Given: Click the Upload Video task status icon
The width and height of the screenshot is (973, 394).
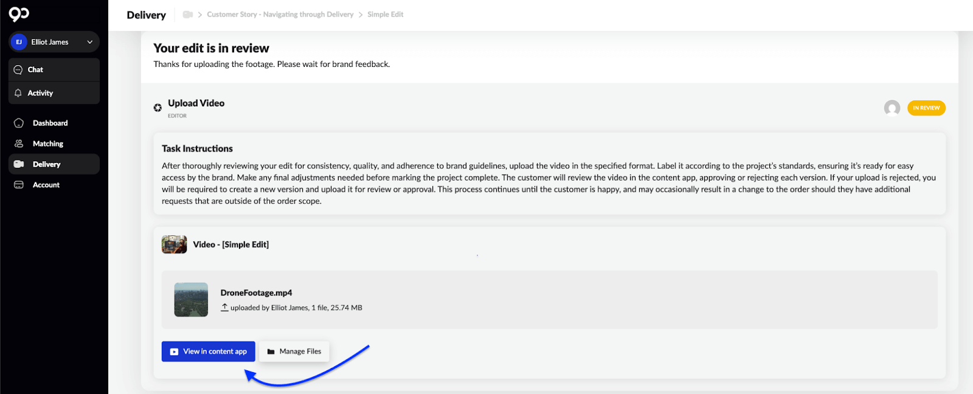Looking at the screenshot, I should [x=158, y=108].
